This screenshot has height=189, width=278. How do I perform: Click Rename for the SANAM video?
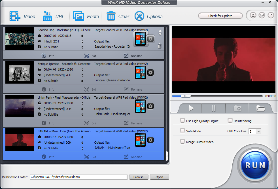pos(133,157)
